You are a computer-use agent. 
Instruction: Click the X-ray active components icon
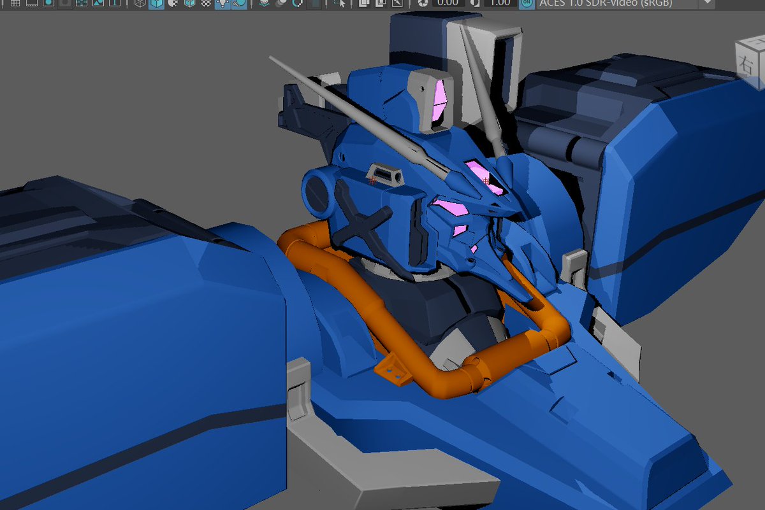pos(381,3)
